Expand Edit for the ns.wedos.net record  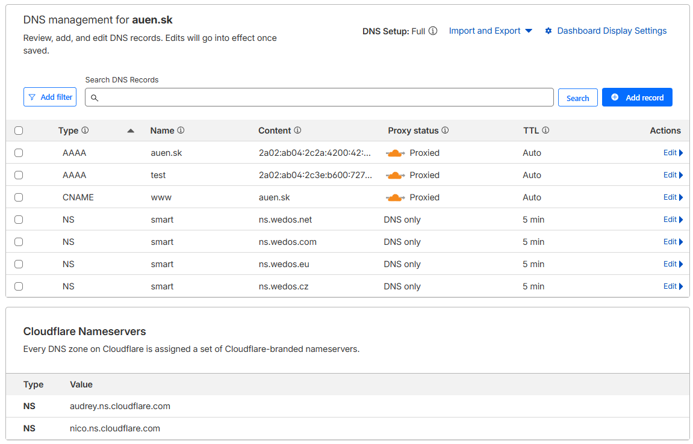click(x=673, y=220)
